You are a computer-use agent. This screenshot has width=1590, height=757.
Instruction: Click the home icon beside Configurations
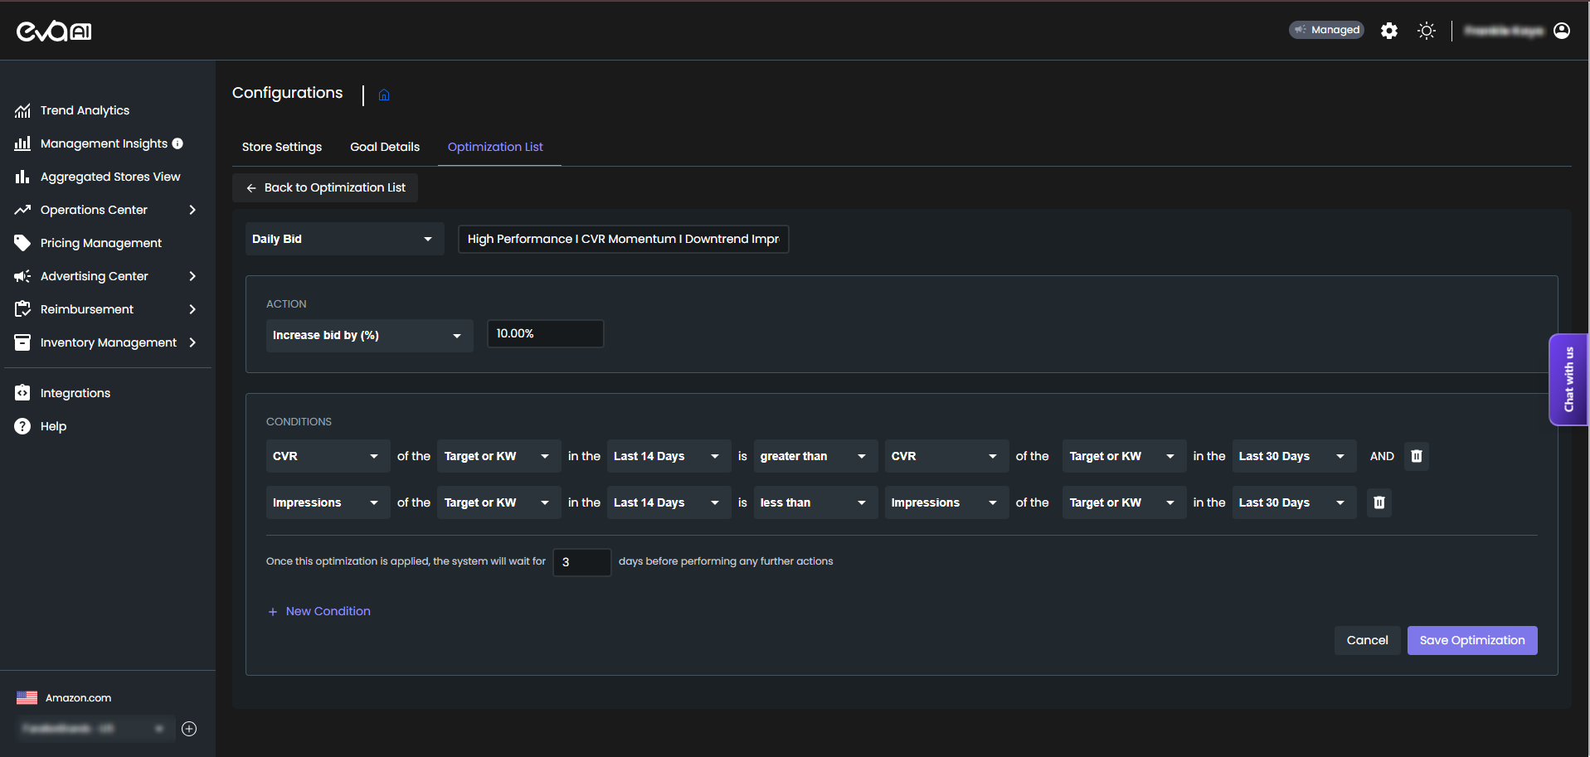[x=384, y=95]
